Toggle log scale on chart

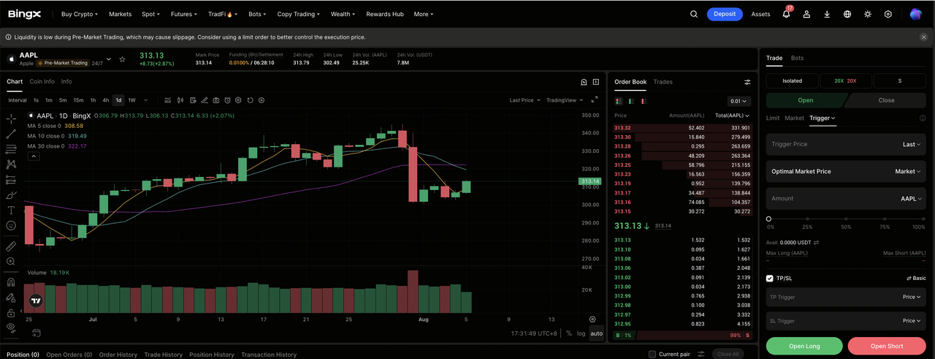point(581,333)
